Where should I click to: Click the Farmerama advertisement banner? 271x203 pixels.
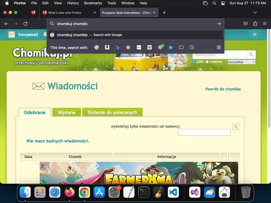tap(139, 173)
